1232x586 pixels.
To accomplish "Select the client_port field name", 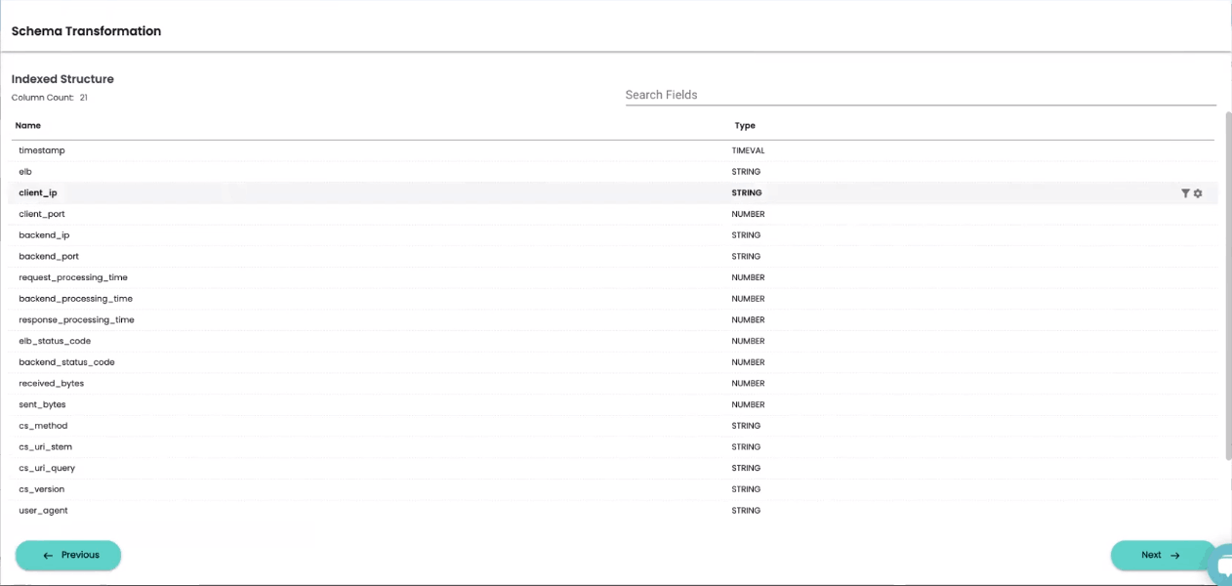I will [x=42, y=214].
